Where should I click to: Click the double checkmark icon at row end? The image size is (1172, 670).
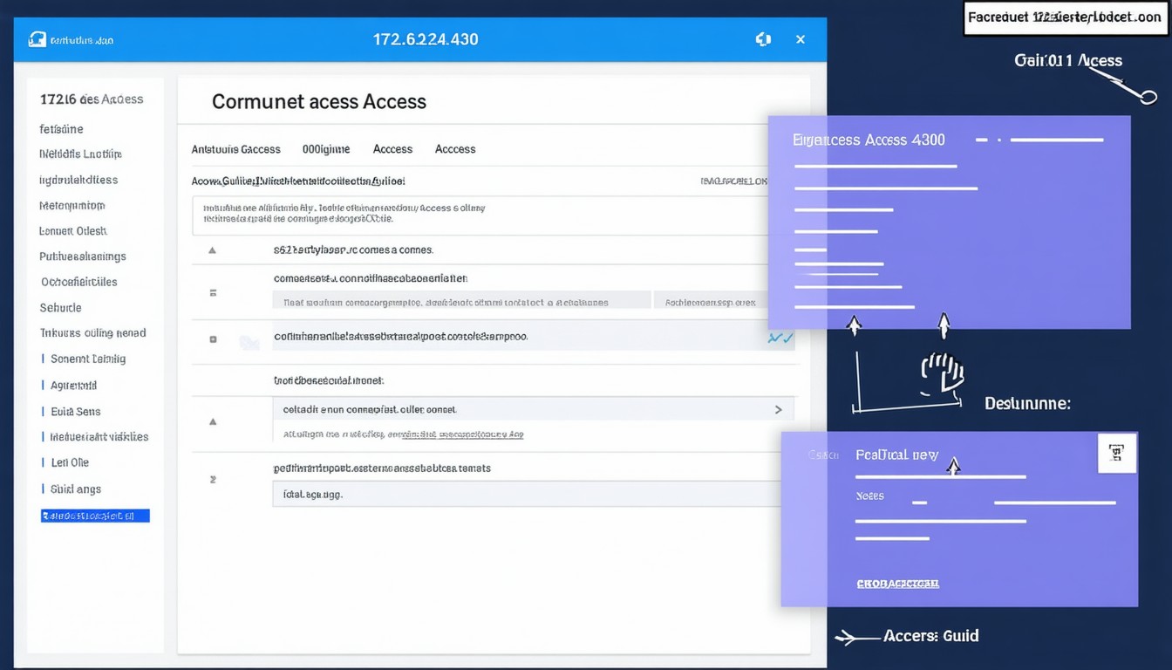780,338
